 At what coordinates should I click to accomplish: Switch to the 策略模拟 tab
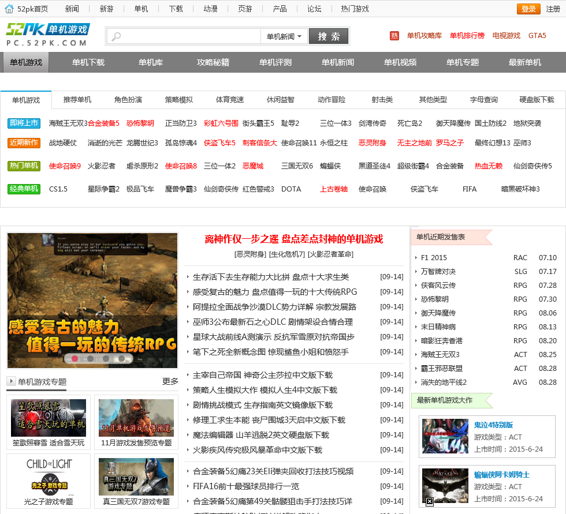179,100
